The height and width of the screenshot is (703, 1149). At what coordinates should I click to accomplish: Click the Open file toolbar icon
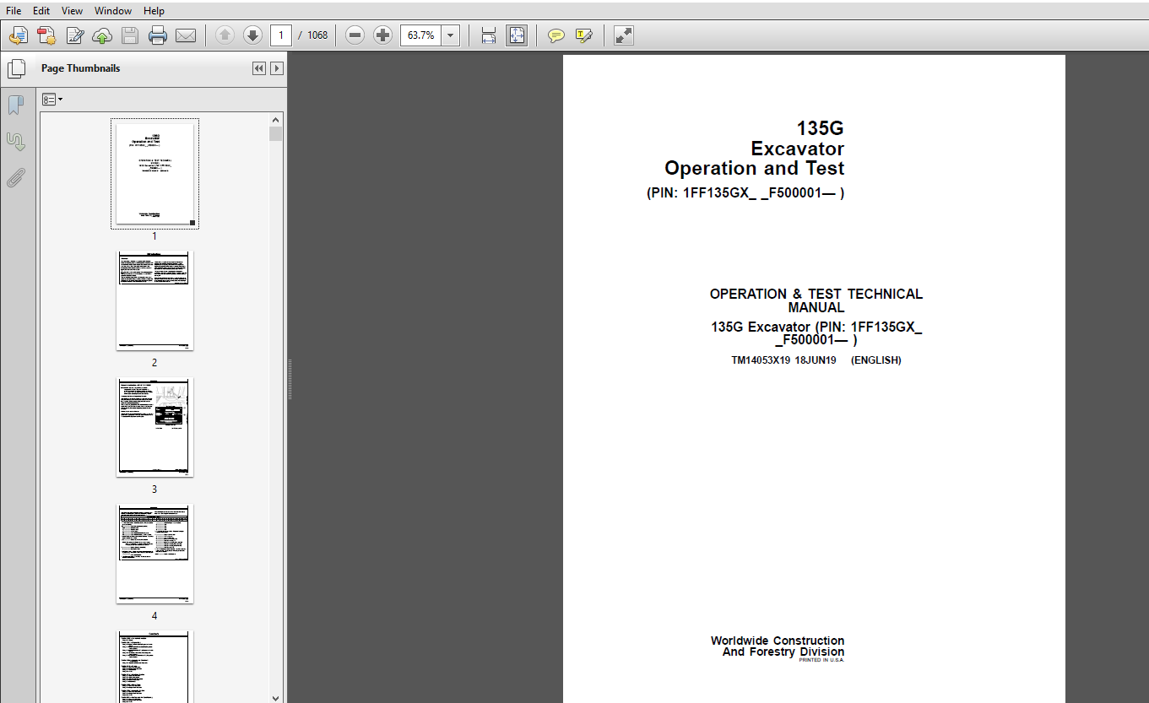[19, 35]
